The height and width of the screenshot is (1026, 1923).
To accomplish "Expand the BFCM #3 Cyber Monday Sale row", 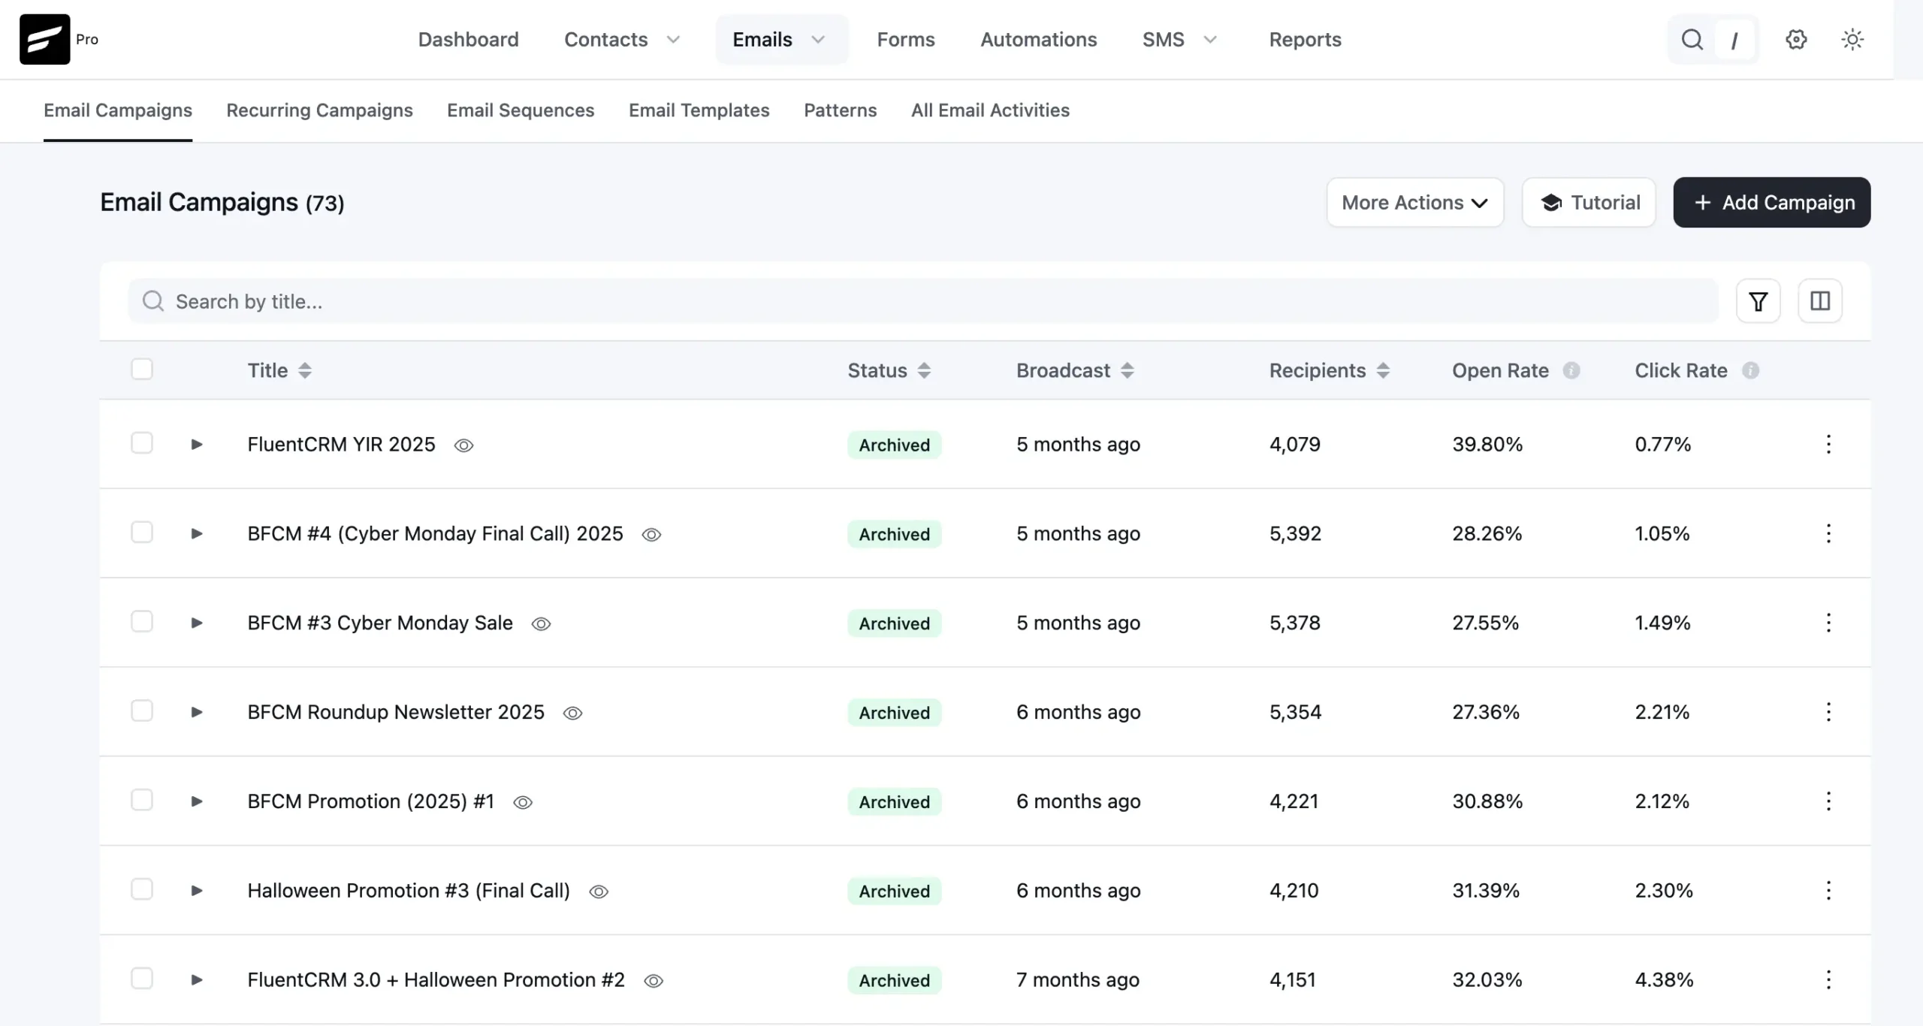I will pyautogui.click(x=197, y=623).
